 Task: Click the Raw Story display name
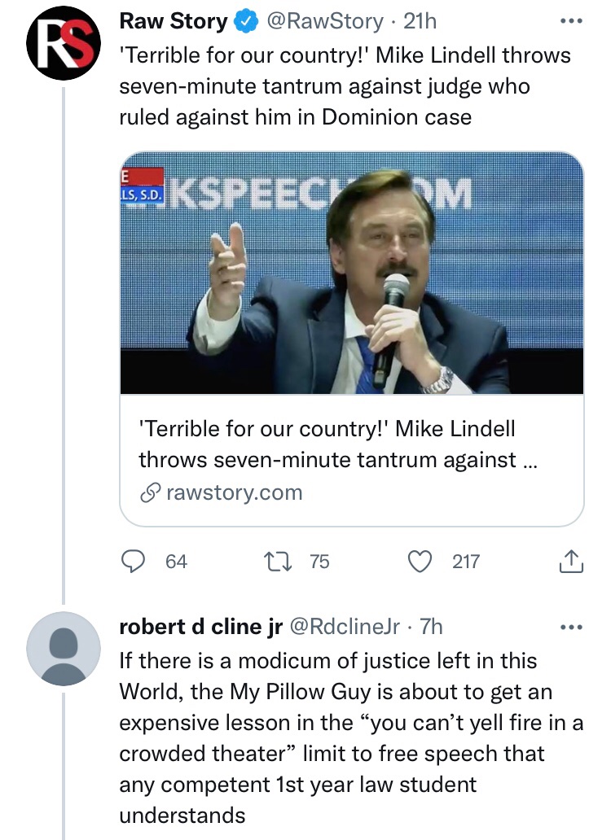174,21
